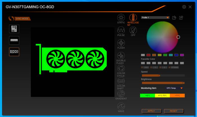Image resolution: width=197 pixels, height=117 pixels.
Task: Choose the Pulse lighting effect
Action: coord(121,32)
